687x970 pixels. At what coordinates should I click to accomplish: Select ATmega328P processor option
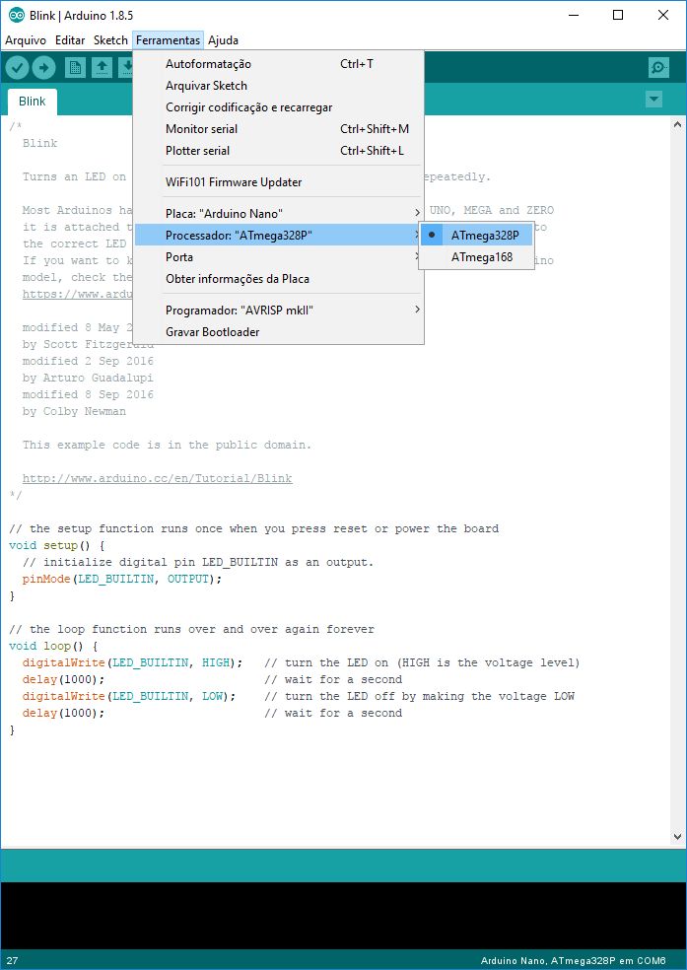(476, 235)
